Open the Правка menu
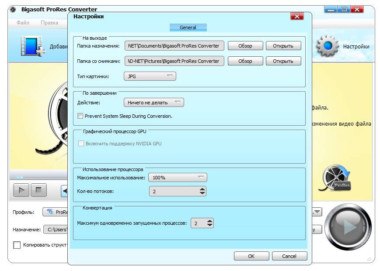 coord(49,23)
